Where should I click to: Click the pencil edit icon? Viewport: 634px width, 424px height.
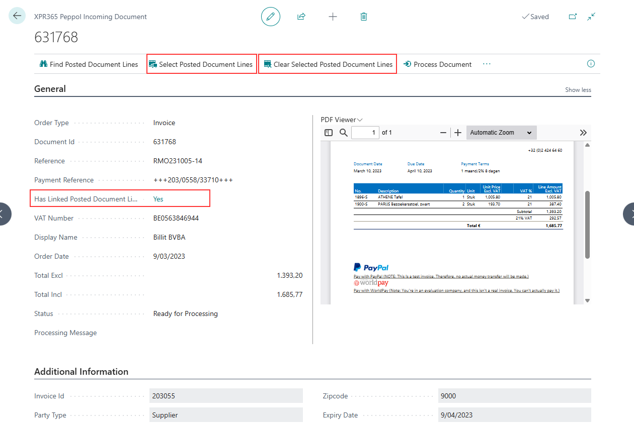click(271, 17)
